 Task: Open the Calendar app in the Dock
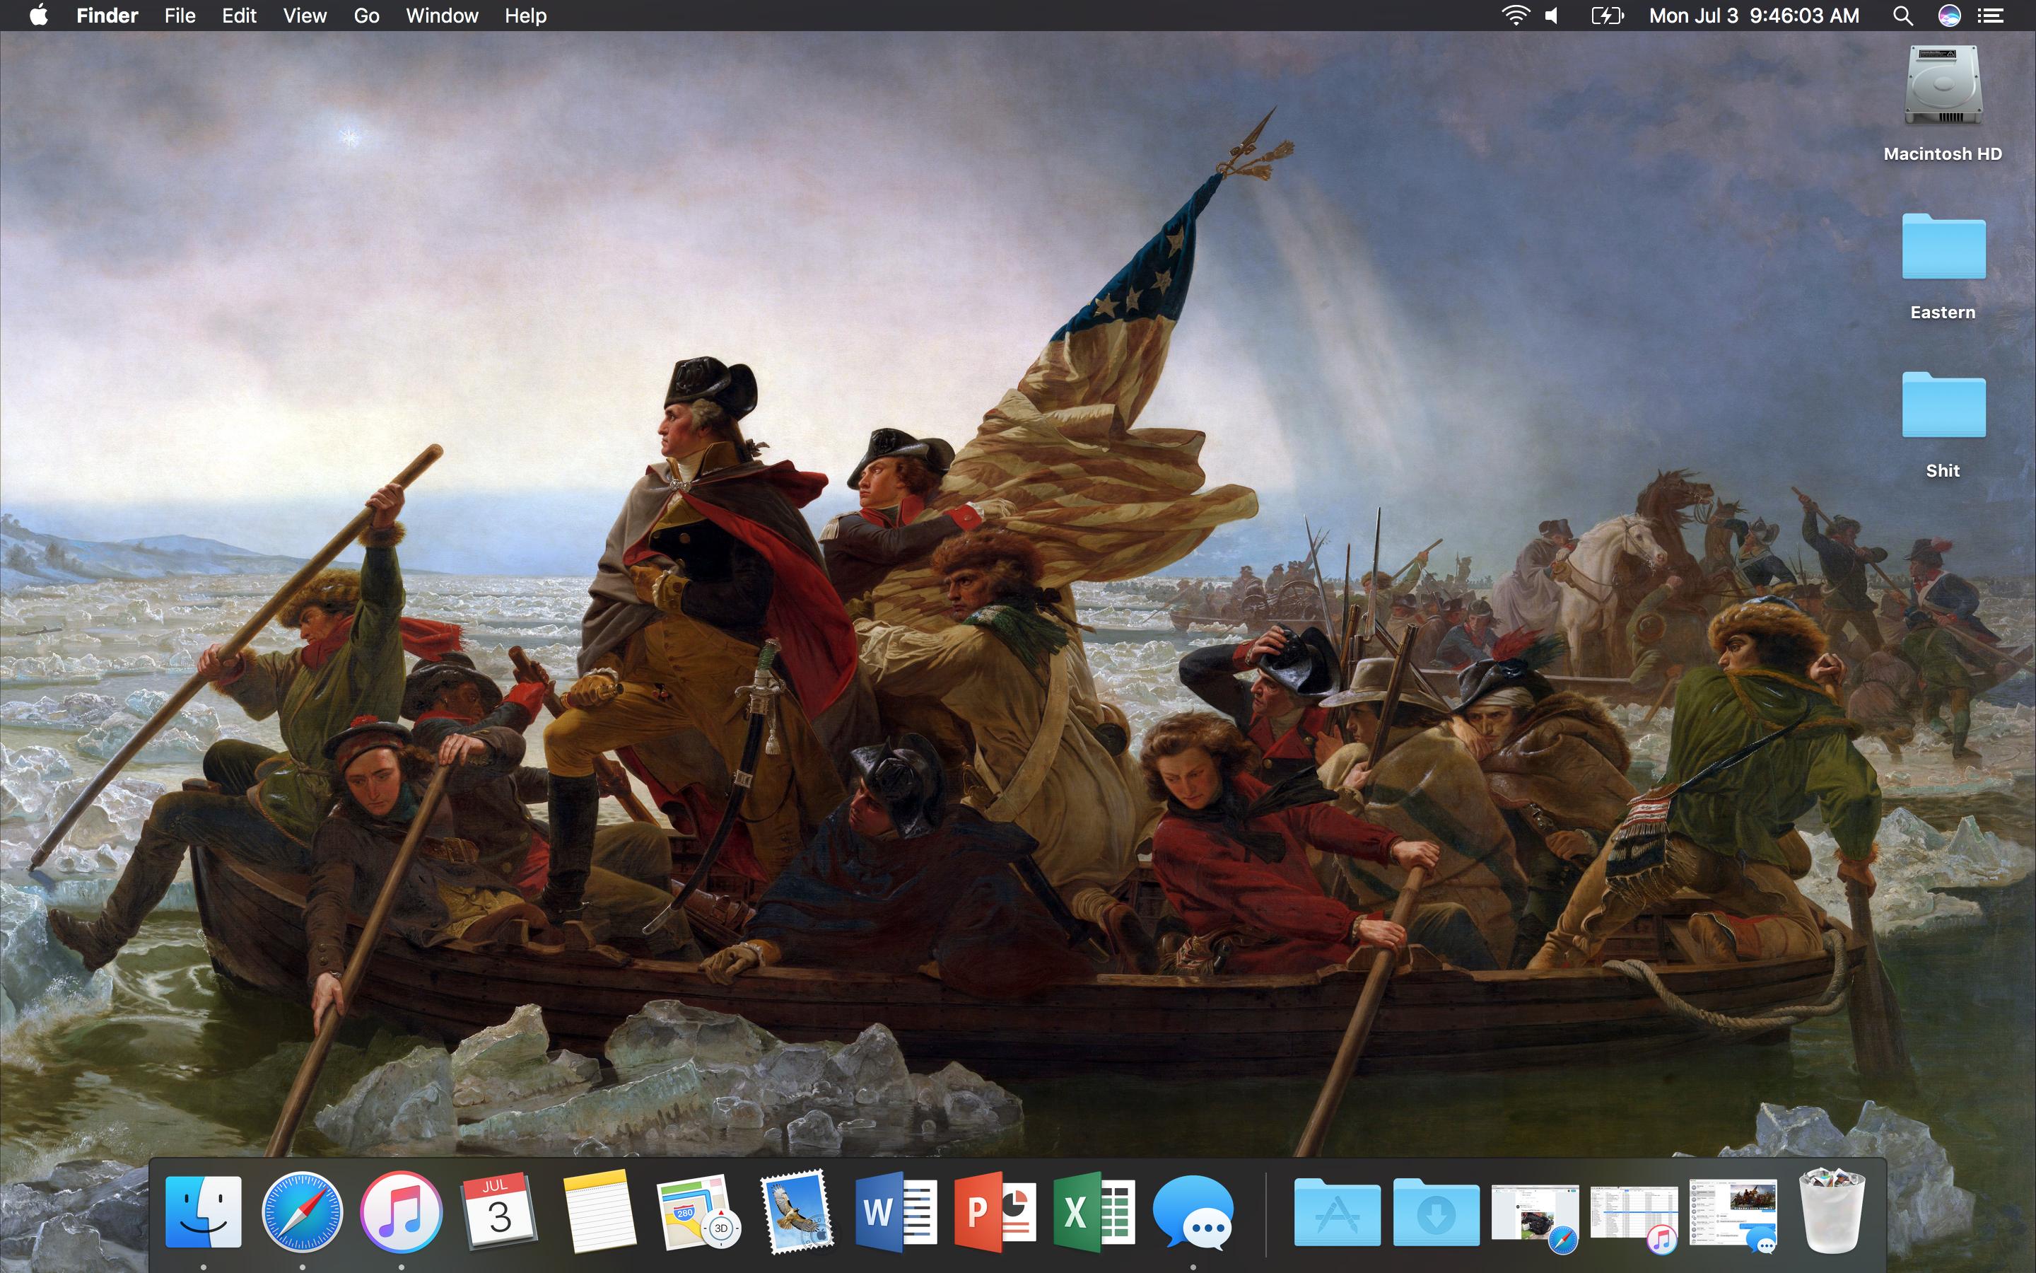click(x=500, y=1211)
